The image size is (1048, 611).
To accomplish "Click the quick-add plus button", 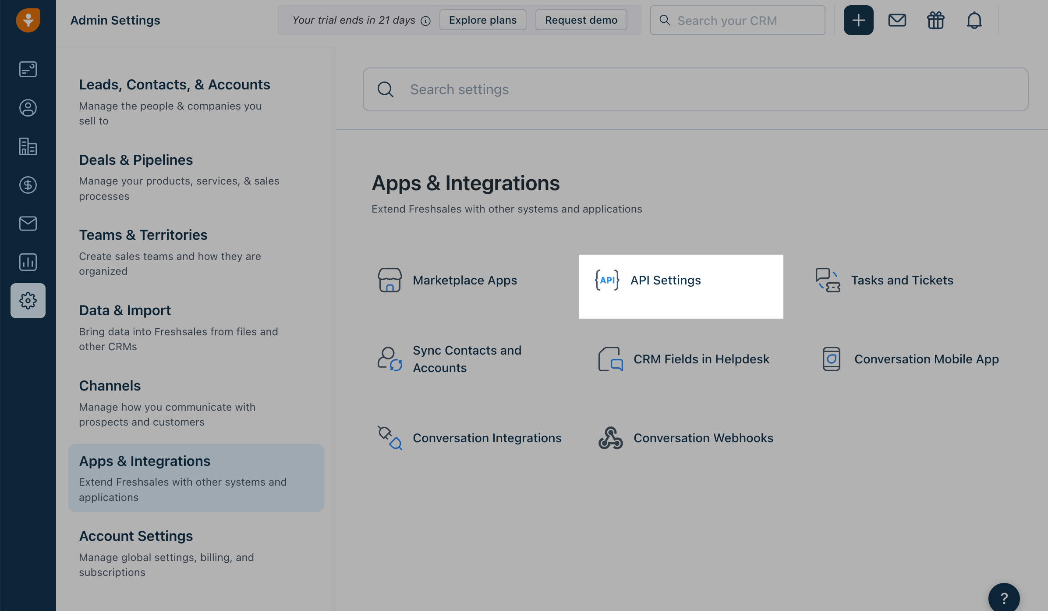I will pos(858,20).
